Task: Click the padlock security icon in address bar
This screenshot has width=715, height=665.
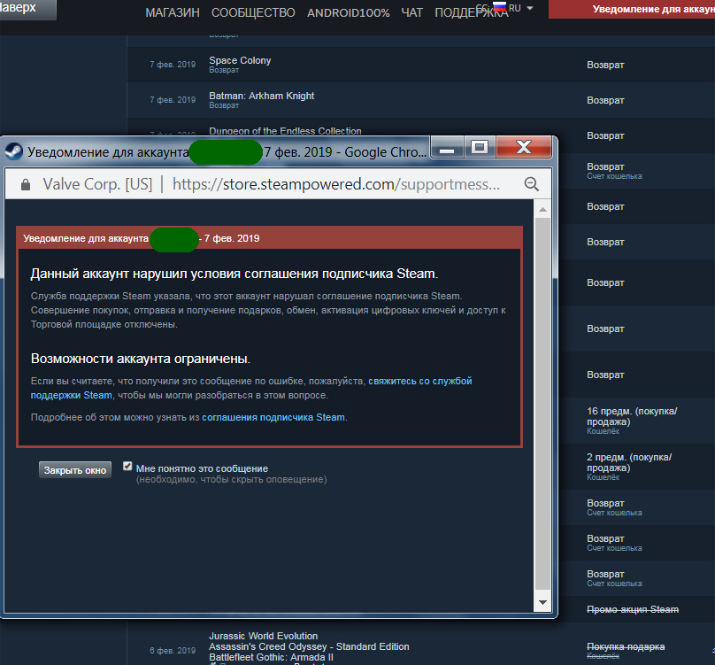Action: pos(26,184)
